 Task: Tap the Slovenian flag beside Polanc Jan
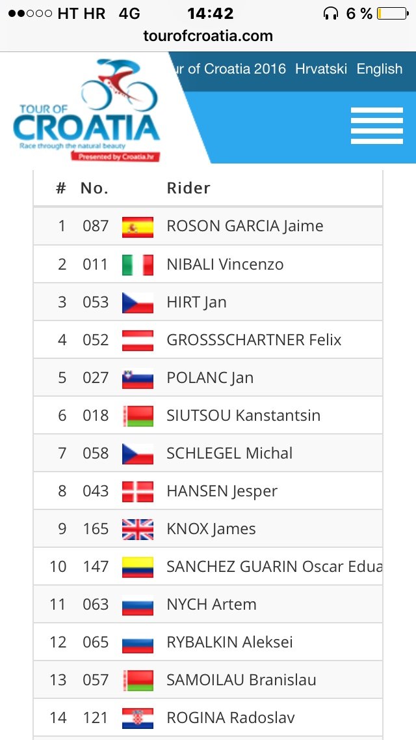(x=138, y=378)
